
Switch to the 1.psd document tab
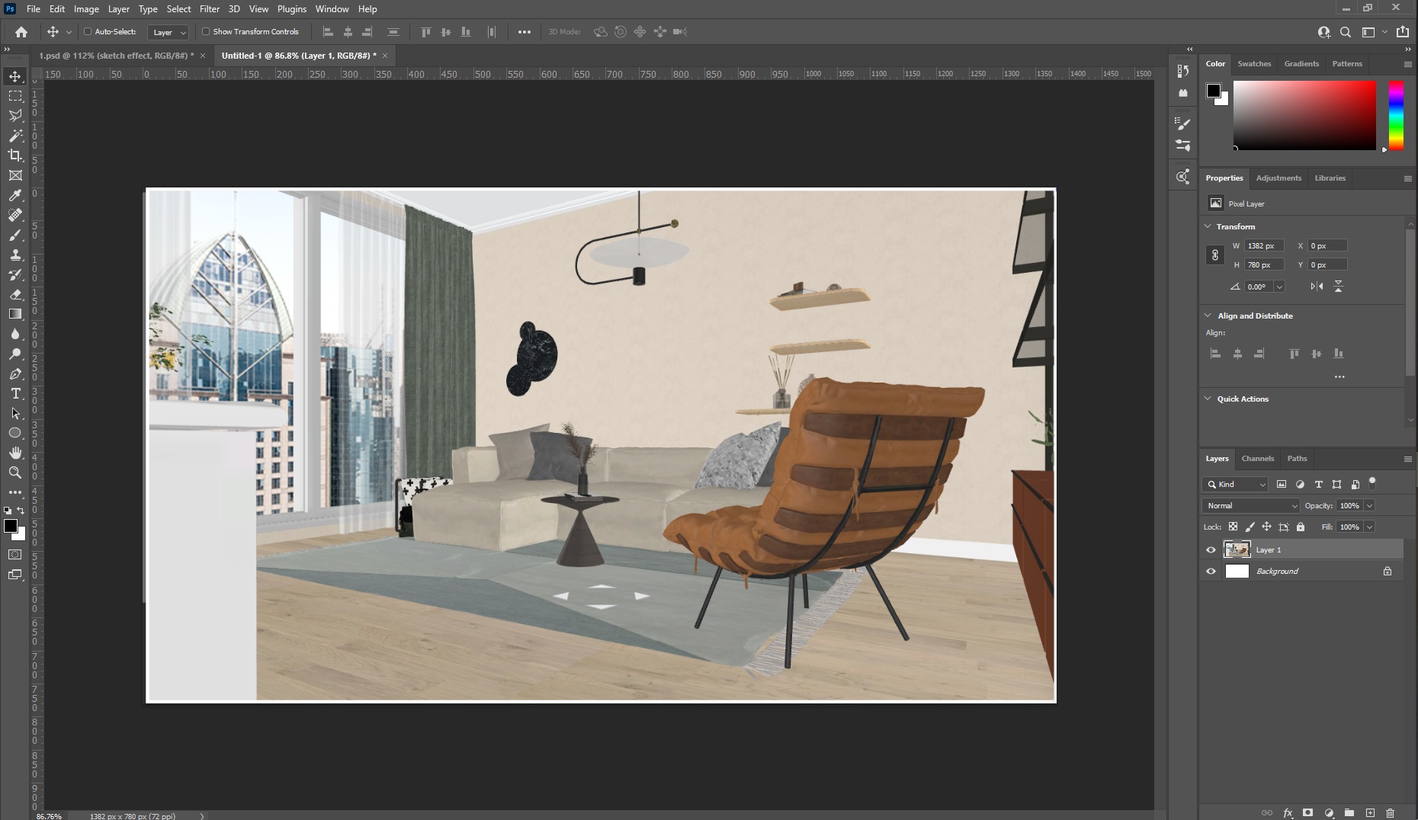[114, 56]
